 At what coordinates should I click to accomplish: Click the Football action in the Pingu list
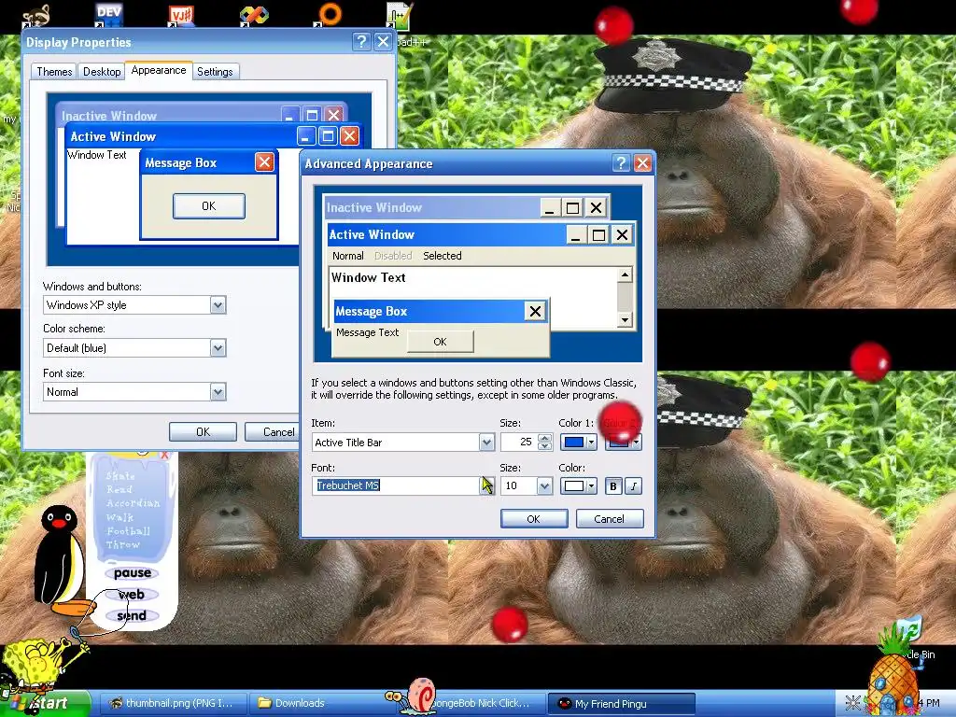tap(128, 531)
